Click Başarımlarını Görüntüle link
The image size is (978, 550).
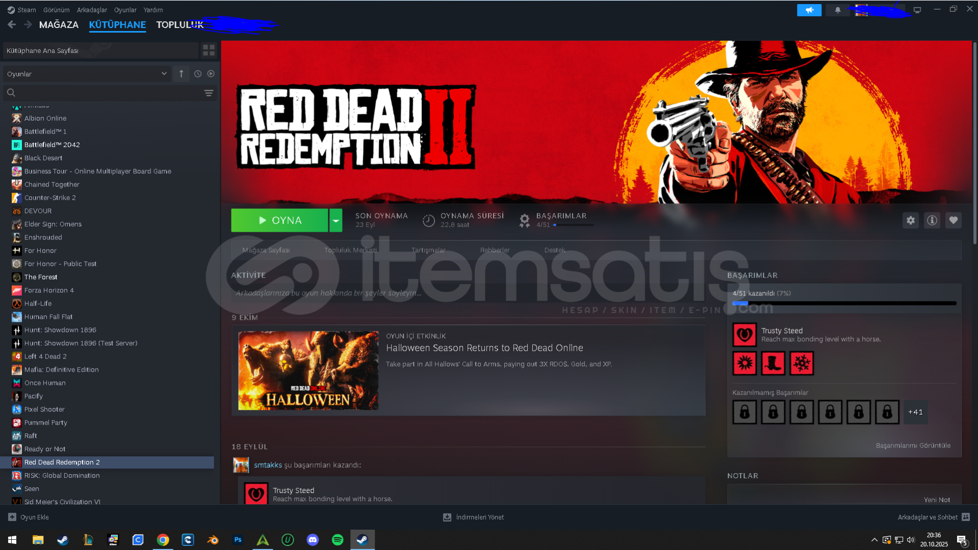913,446
